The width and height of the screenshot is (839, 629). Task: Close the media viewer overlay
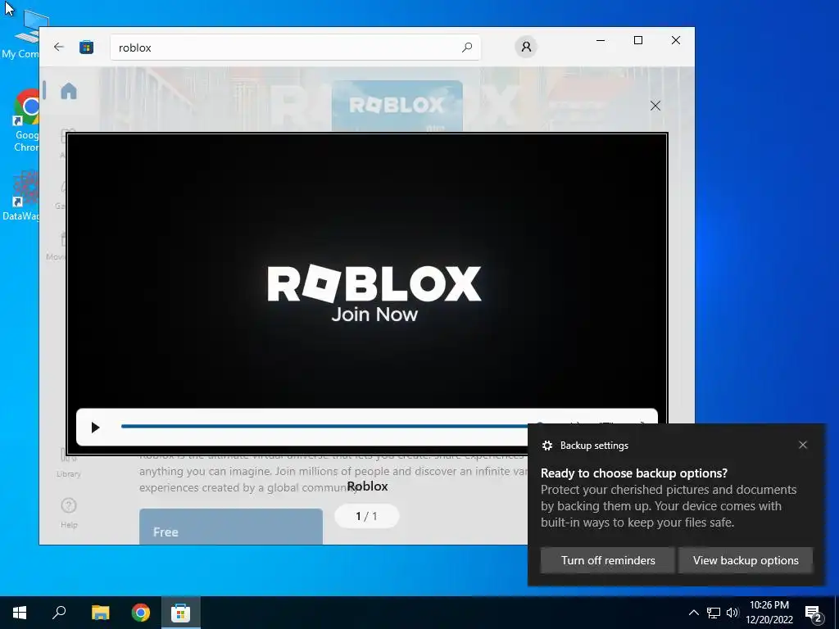click(655, 106)
